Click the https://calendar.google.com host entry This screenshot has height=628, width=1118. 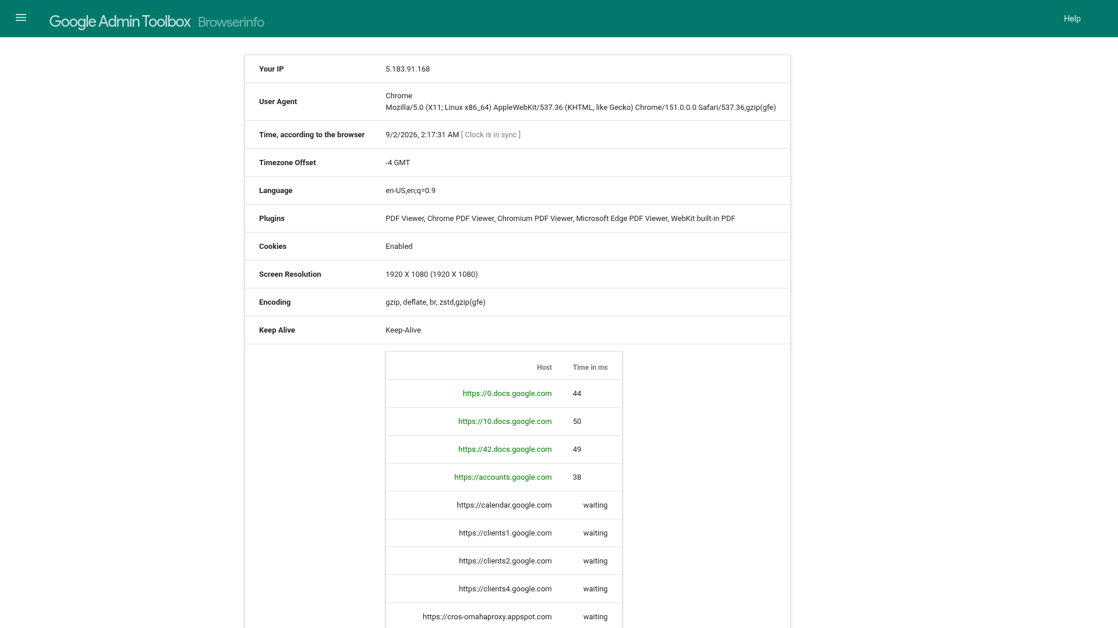click(504, 505)
